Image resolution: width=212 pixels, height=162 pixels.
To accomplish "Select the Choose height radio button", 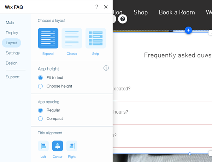I will coord(40,86).
